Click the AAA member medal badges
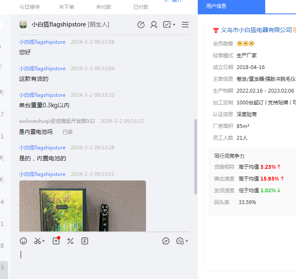This screenshot has height=279, width=296. (245, 43)
